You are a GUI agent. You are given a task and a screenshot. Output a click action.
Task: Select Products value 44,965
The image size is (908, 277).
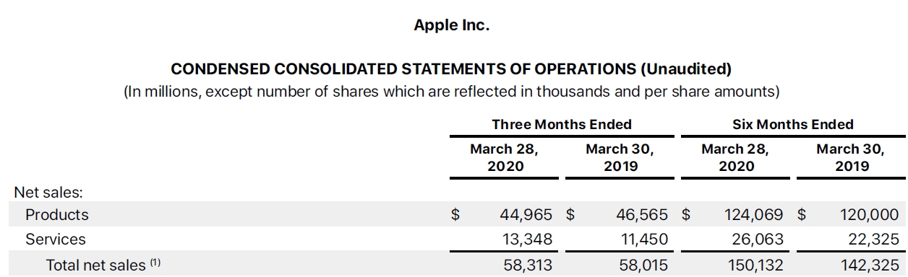(x=526, y=215)
